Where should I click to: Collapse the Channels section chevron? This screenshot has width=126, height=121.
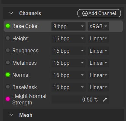[x=11, y=13]
